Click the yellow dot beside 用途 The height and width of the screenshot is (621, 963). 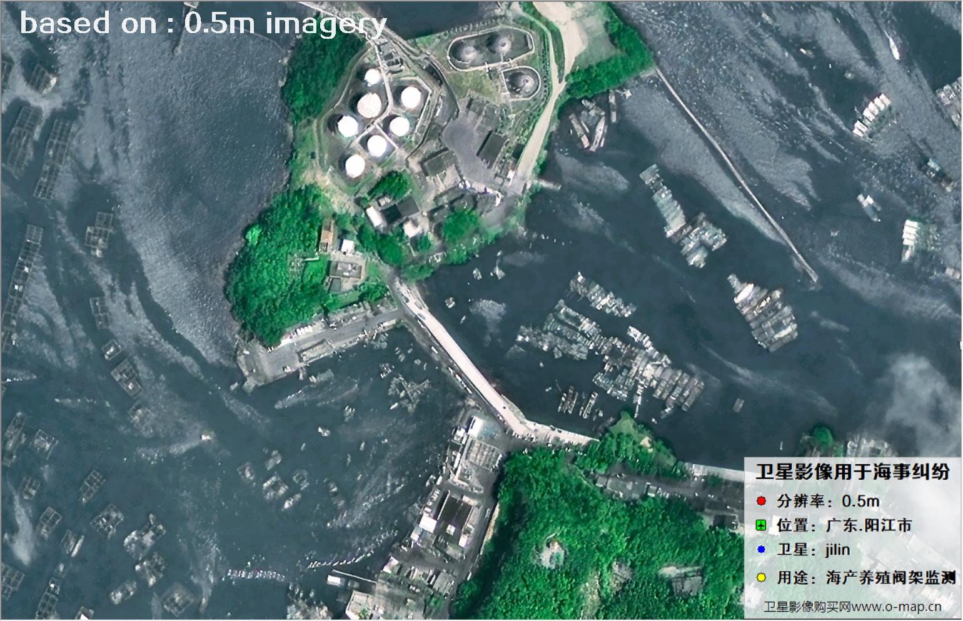(x=761, y=577)
